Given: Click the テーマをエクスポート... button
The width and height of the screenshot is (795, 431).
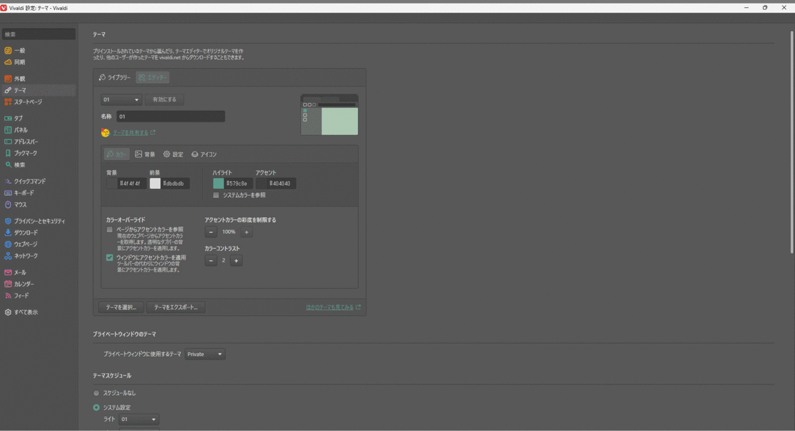Looking at the screenshot, I should (176, 307).
